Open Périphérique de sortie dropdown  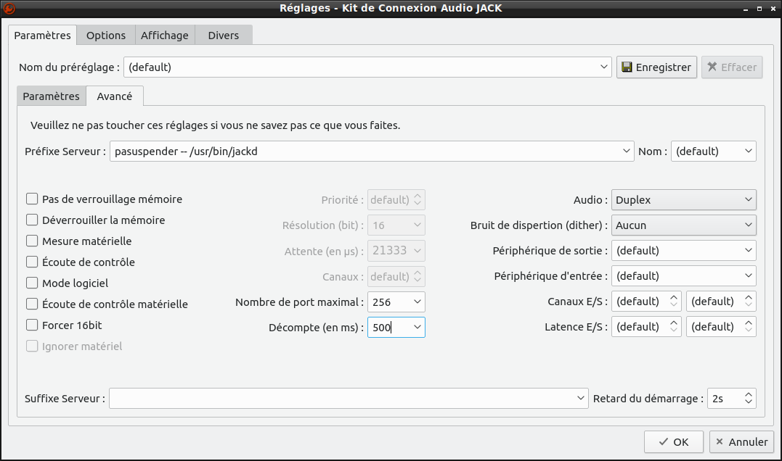pos(684,250)
